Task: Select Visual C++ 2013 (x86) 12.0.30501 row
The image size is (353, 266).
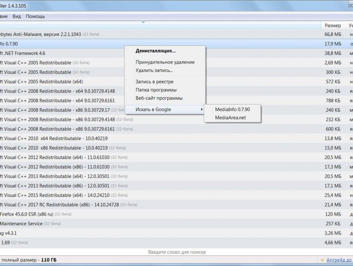Action: pyautogui.click(x=176, y=186)
